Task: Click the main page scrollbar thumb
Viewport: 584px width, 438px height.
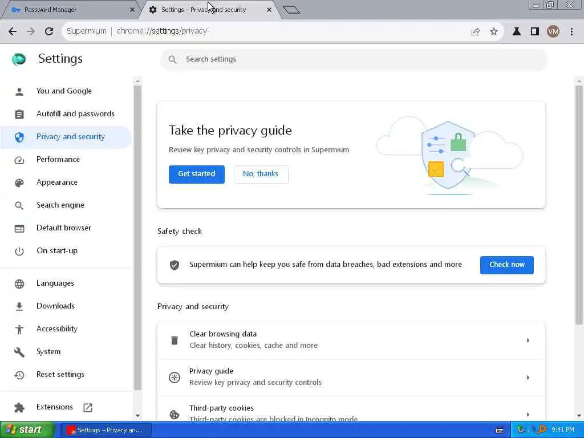Action: point(579,205)
